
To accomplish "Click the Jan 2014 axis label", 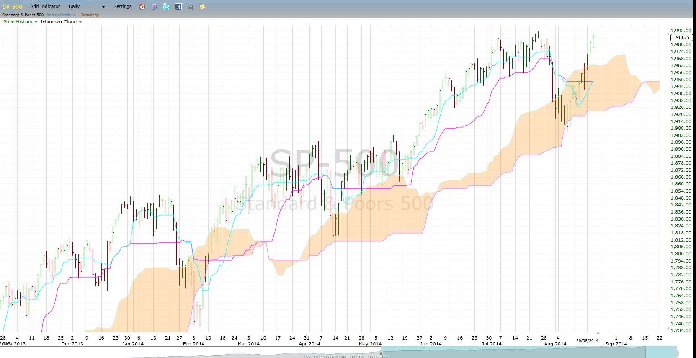I will point(133,344).
